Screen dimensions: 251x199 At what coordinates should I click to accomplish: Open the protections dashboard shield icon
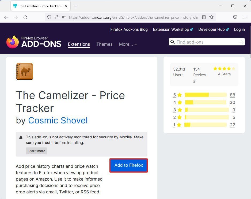[235, 17]
